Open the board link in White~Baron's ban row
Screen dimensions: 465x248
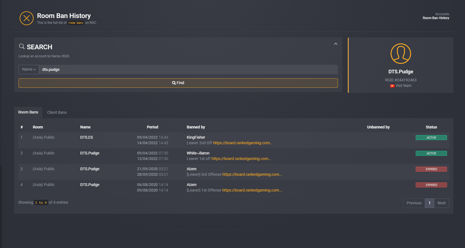point(241,159)
